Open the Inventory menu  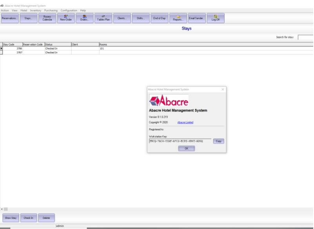tap(36, 11)
